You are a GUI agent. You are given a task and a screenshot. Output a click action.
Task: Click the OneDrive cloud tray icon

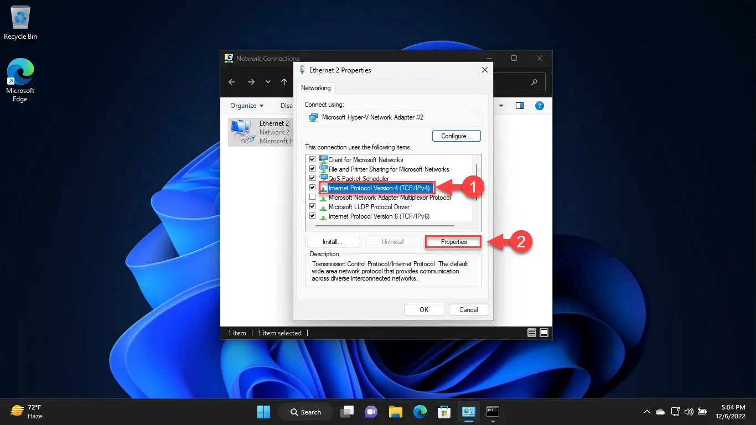click(660, 412)
